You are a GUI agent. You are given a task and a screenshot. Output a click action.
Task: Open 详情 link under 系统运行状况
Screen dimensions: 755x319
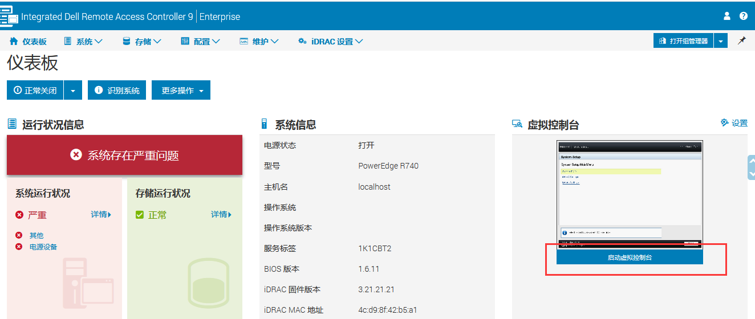coord(101,215)
